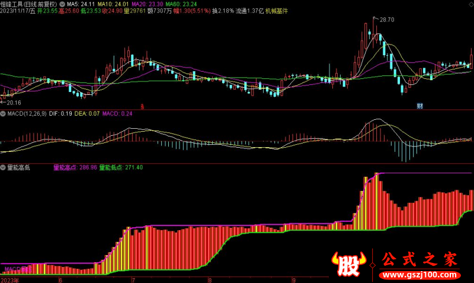Click the volume value 量29761

134,11
